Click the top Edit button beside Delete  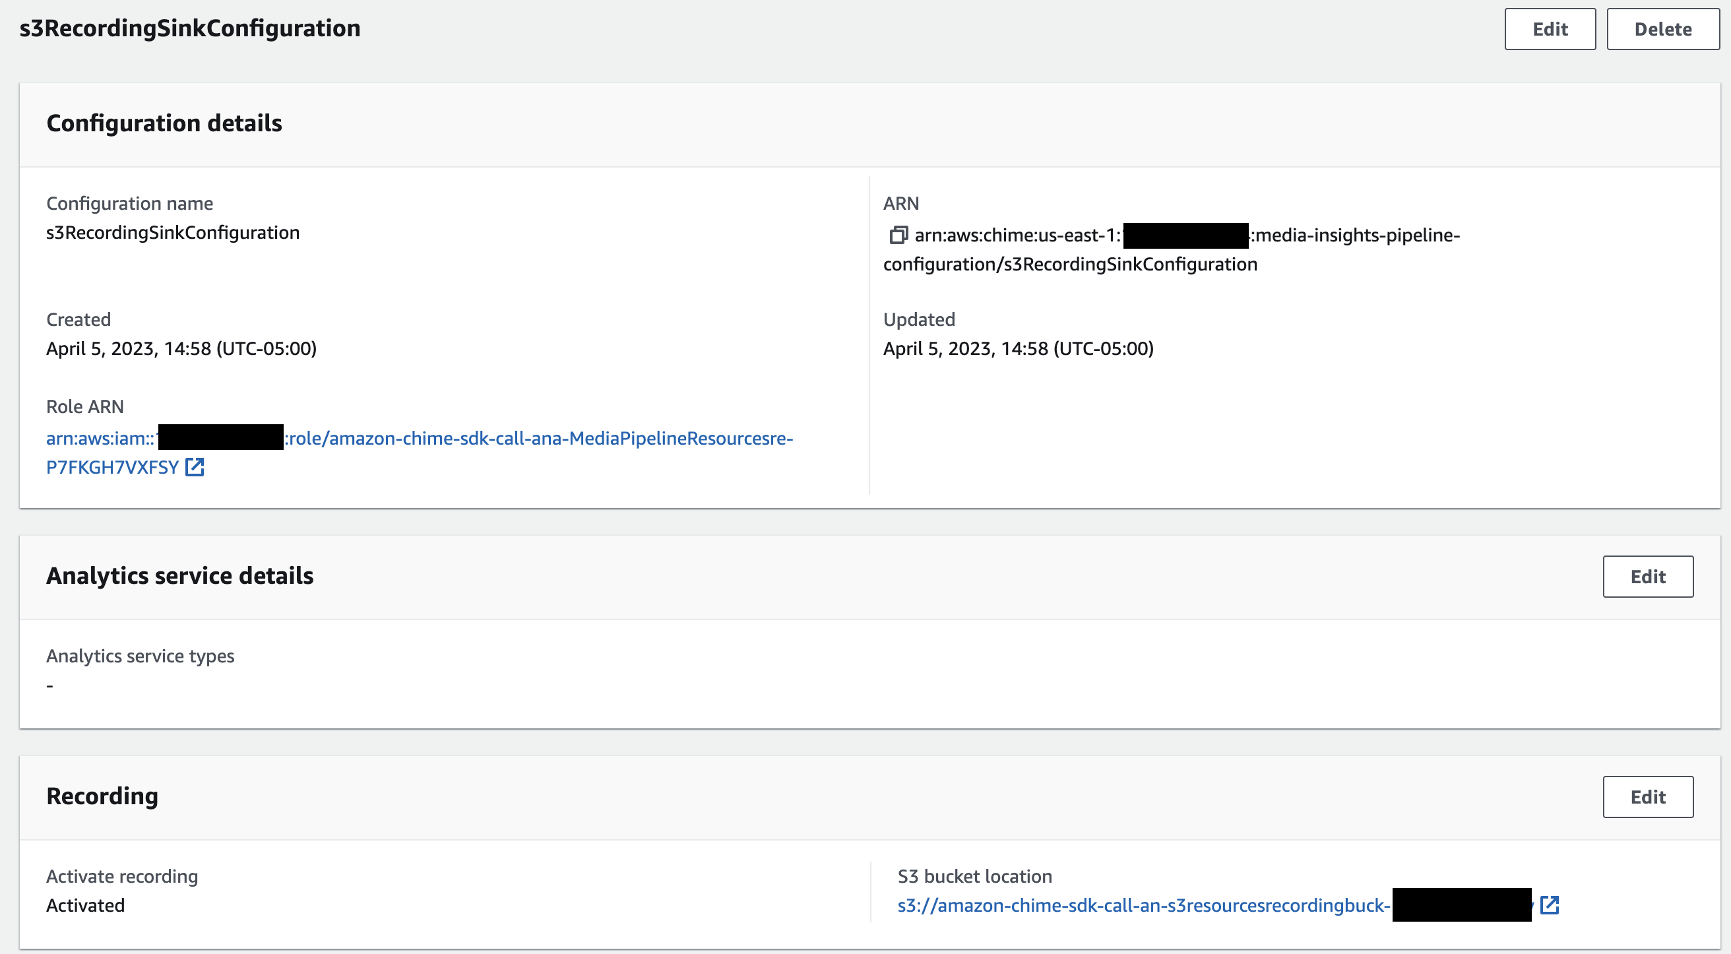pyautogui.click(x=1550, y=29)
